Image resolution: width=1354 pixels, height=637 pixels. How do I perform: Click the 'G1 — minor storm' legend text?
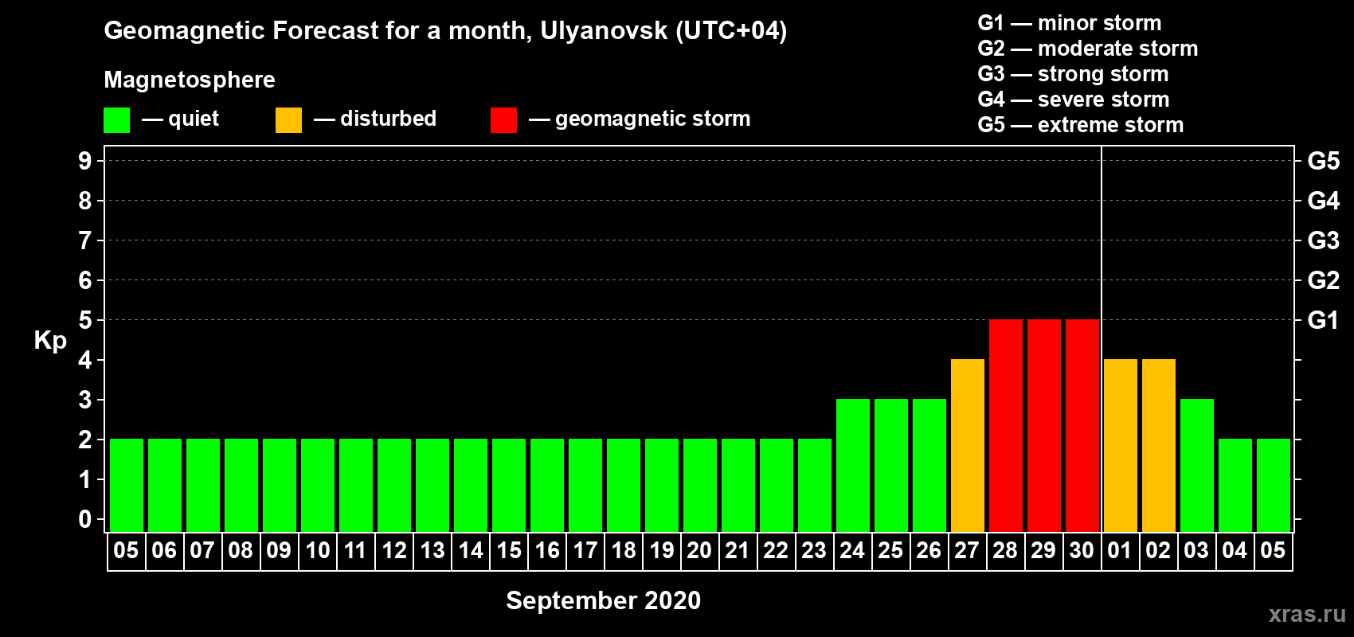coord(1070,23)
